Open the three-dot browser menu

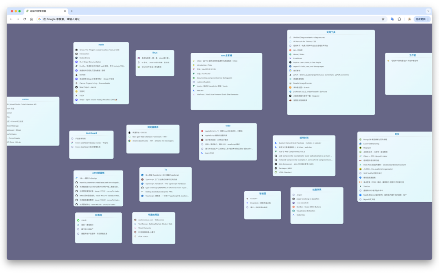click(428, 19)
